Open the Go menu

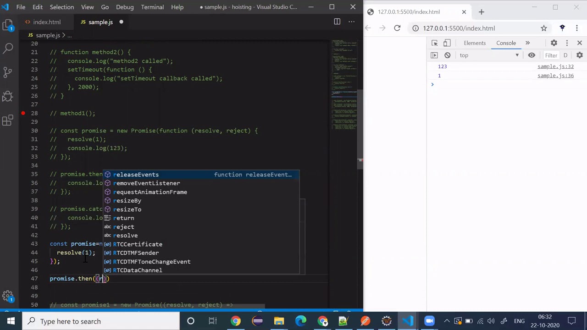pyautogui.click(x=105, y=7)
